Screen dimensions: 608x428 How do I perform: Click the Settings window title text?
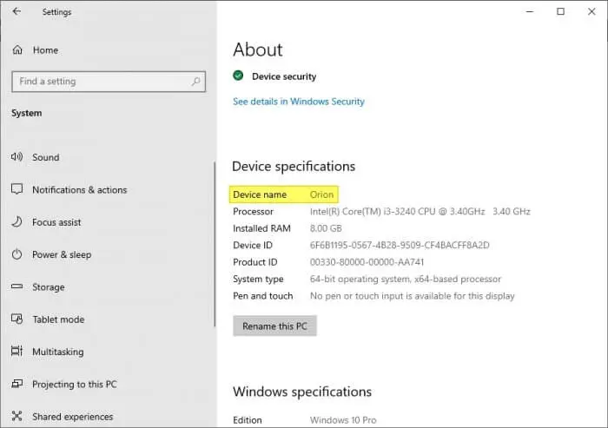tap(56, 12)
